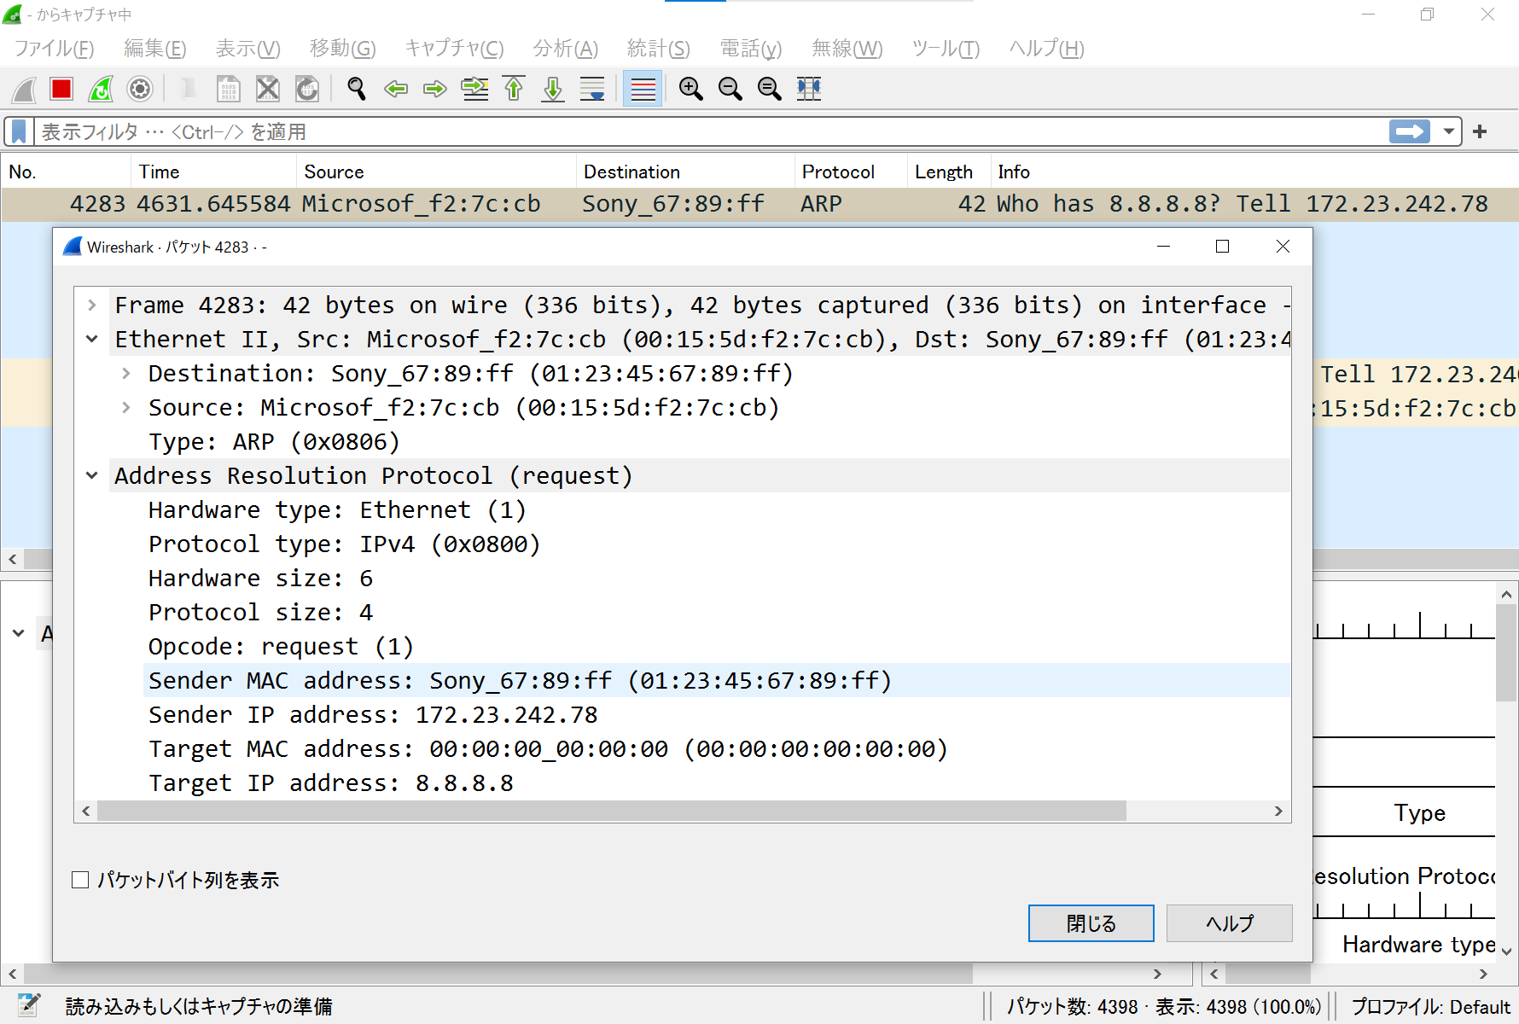Sort packets by Source column header
Viewport: 1519px width, 1024px height.
click(436, 172)
